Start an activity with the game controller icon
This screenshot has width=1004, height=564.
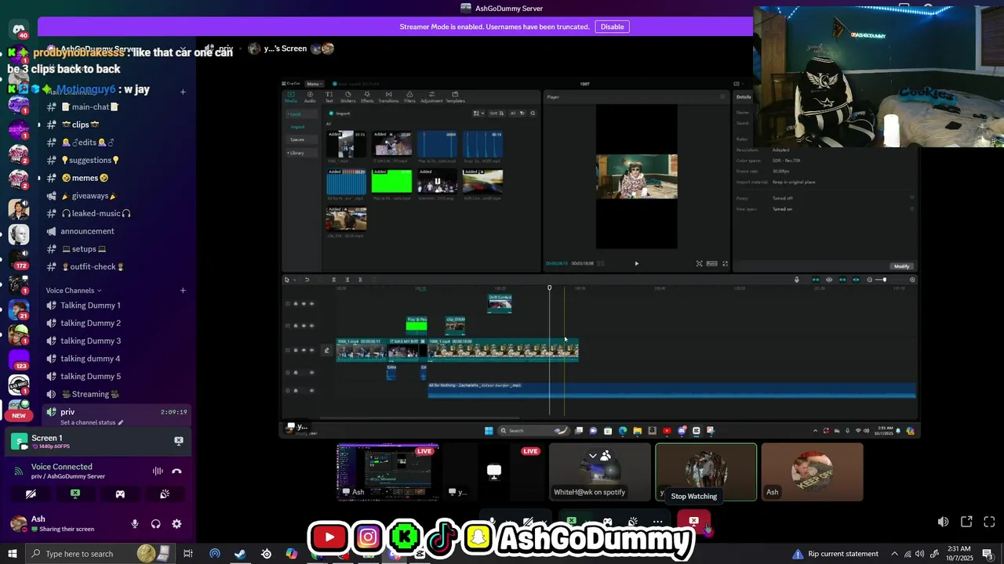click(120, 494)
